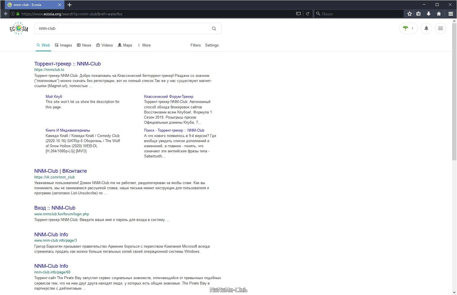Click the search magnifier icon in Ecosia box

214,28
